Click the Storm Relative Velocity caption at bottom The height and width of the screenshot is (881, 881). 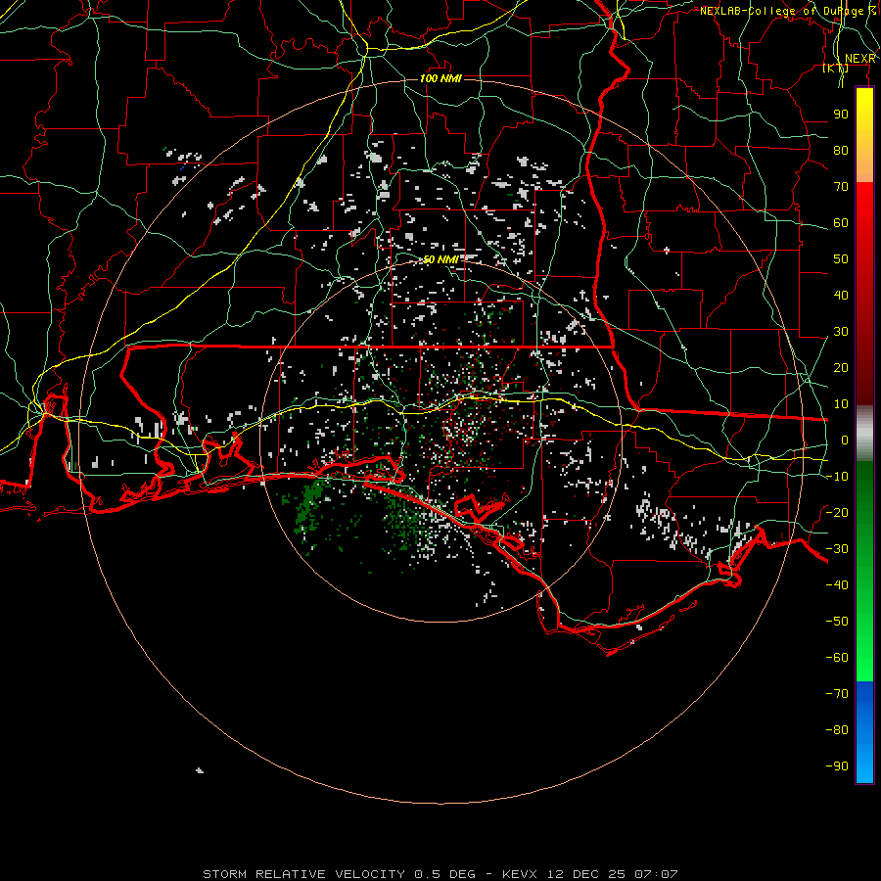pyautogui.click(x=440, y=874)
